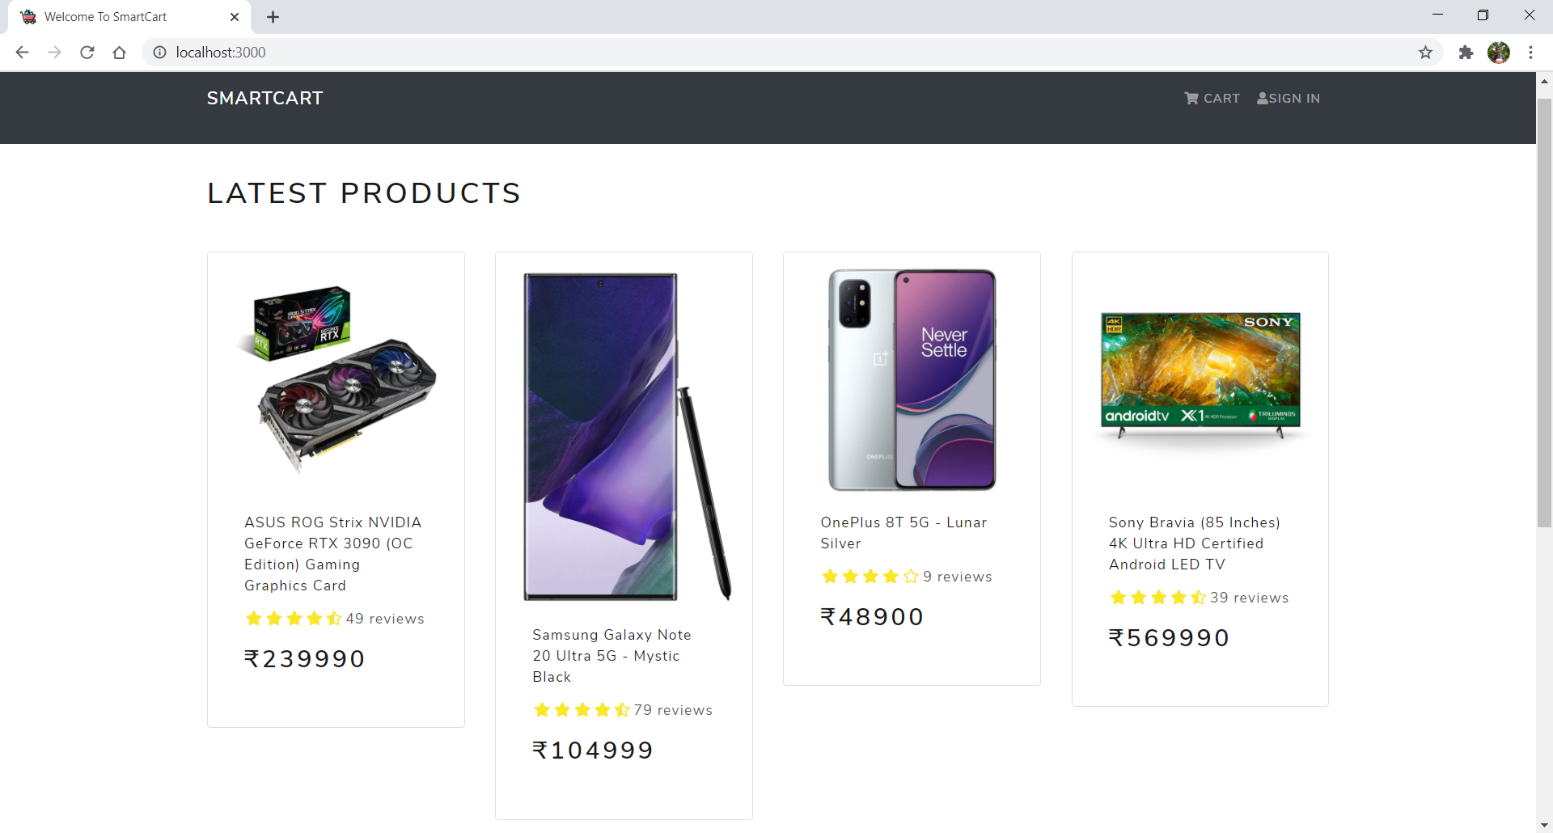The height and width of the screenshot is (833, 1553).
Task: Open Samsung Galaxy Note 20 Ultra product title
Action: [x=611, y=656]
